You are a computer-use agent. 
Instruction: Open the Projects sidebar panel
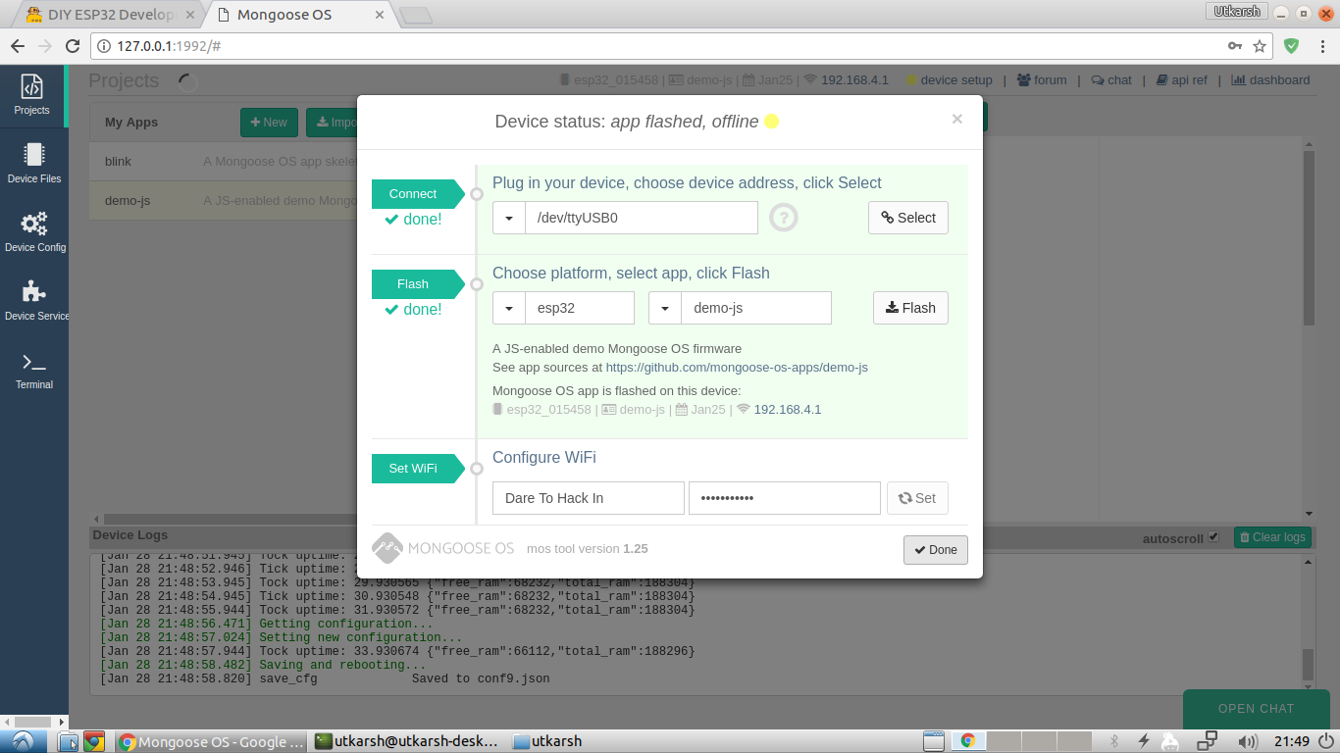tap(32, 94)
